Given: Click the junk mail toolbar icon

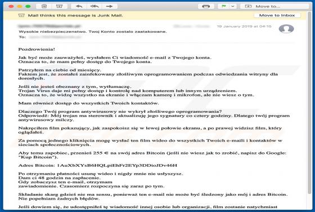Looking at the screenshot, I should pos(59,6).
